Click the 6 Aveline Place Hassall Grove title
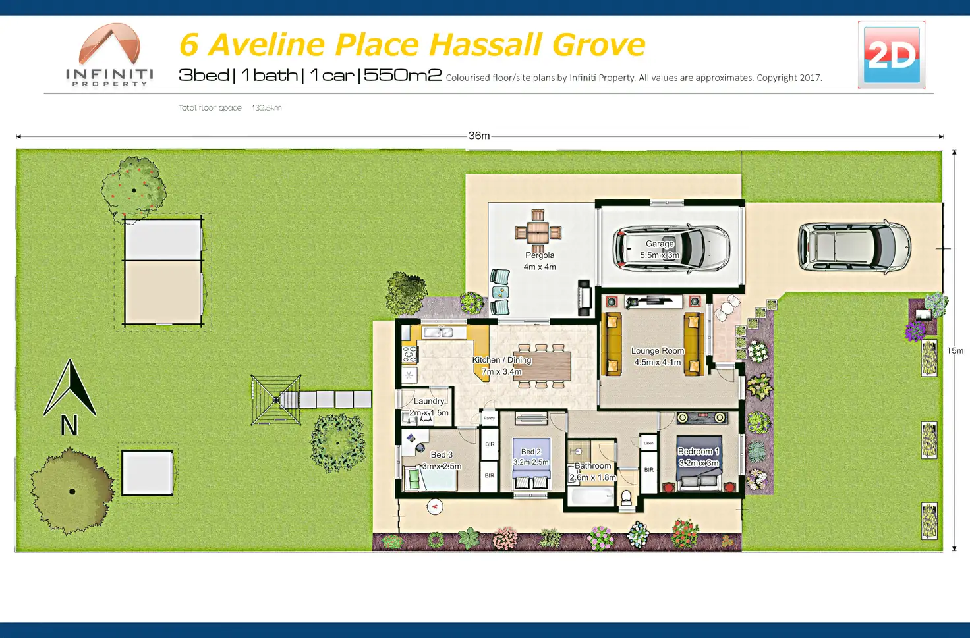970x638 pixels. click(412, 45)
